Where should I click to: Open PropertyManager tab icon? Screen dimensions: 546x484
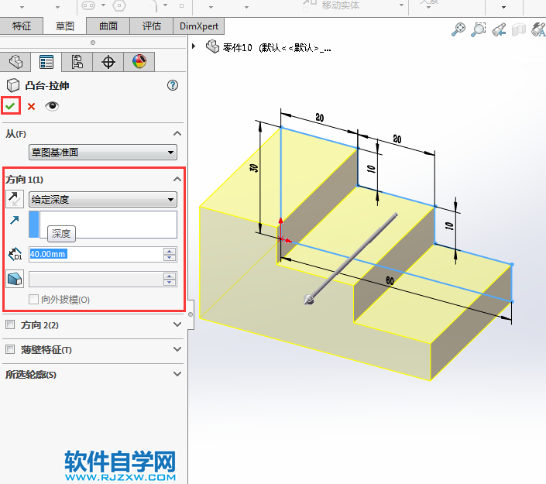tap(46, 62)
